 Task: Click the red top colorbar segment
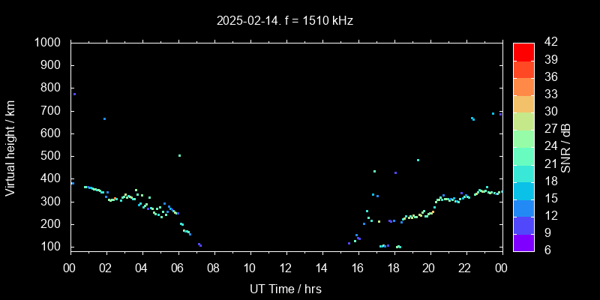[523, 51]
